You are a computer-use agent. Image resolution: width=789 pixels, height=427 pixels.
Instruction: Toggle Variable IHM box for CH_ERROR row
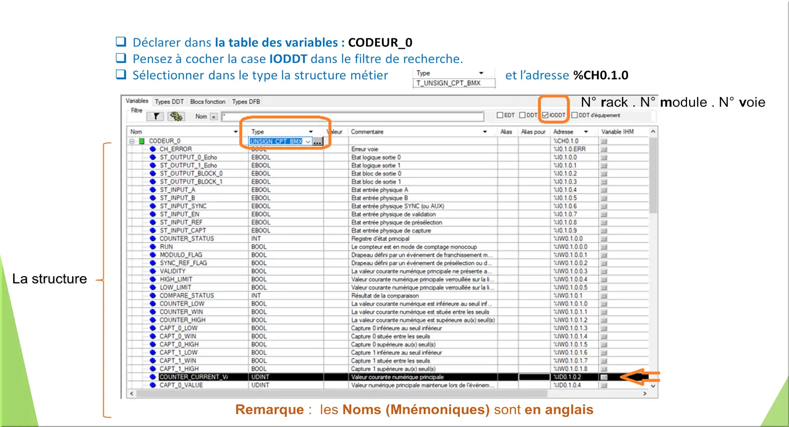(x=604, y=149)
